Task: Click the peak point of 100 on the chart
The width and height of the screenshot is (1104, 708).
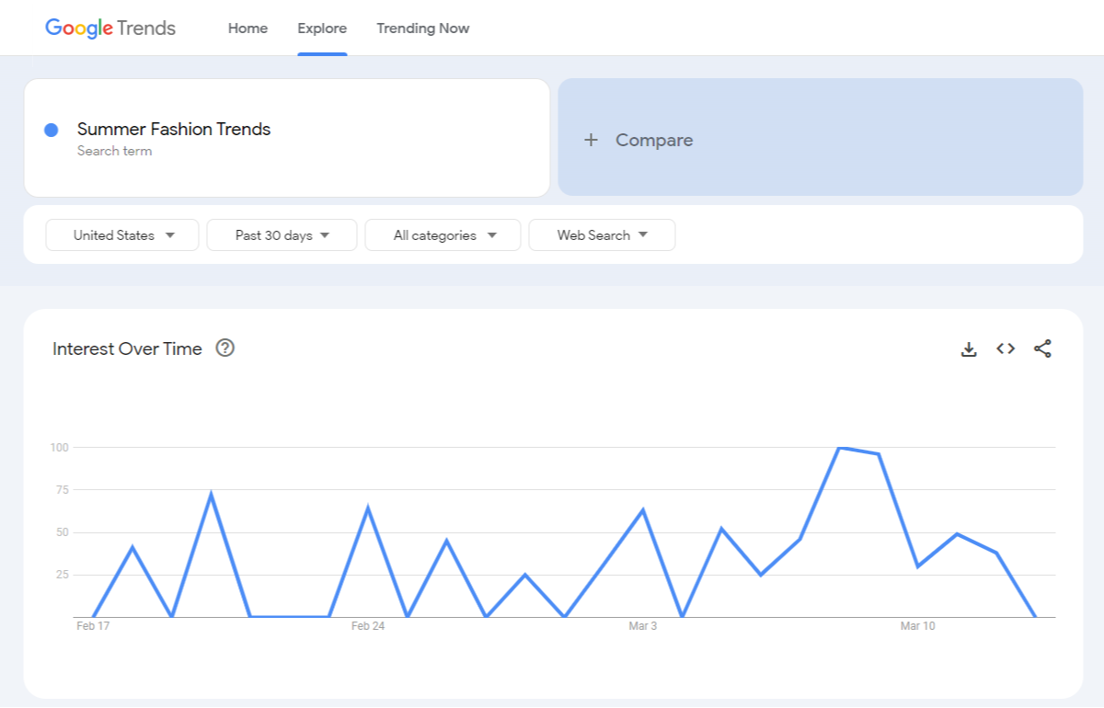Action: point(840,448)
